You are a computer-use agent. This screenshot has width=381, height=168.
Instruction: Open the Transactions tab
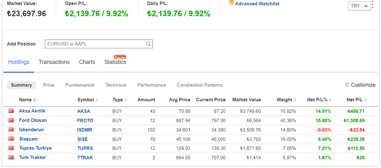click(x=54, y=62)
